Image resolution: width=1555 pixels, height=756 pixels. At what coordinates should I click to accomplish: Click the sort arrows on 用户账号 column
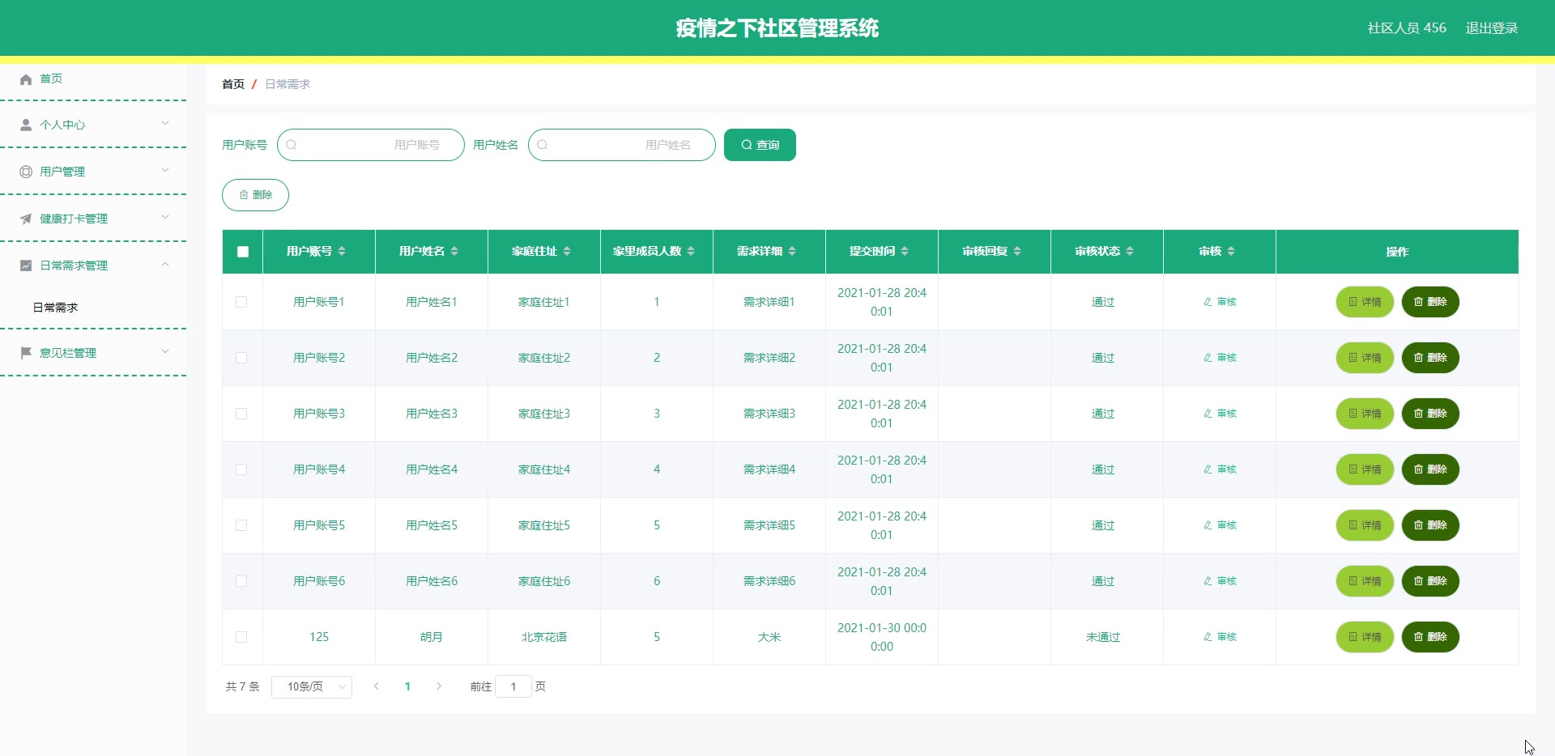(342, 252)
